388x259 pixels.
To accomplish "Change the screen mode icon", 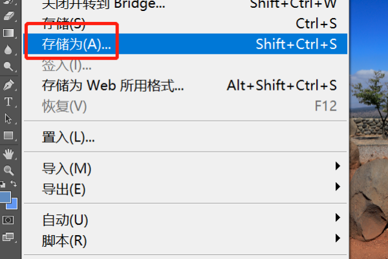I will tap(8, 237).
